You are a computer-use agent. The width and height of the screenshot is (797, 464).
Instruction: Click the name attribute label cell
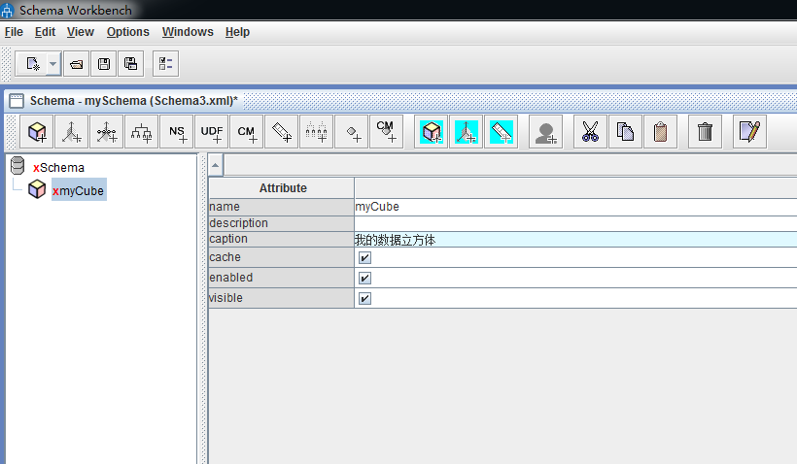[282, 207]
